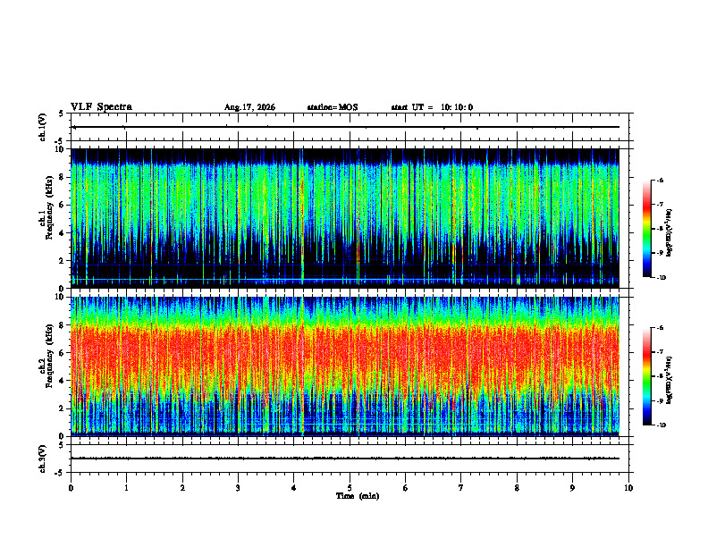Viewport: 708px width, 547px height.
Task: Click the "-10" label on ch.2 colorbar
Action: pos(661,425)
